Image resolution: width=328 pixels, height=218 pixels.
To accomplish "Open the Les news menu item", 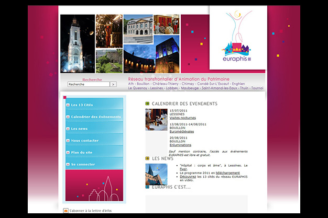I will coord(80,129).
